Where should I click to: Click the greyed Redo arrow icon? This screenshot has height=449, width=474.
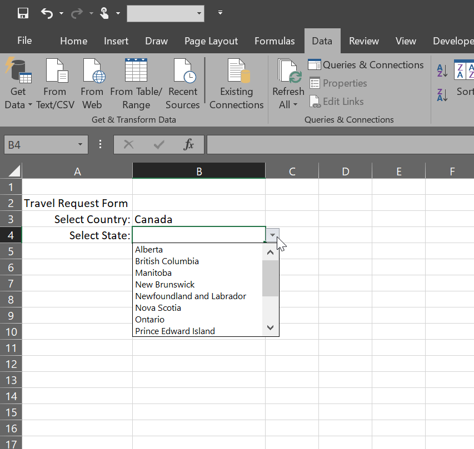[77, 13]
